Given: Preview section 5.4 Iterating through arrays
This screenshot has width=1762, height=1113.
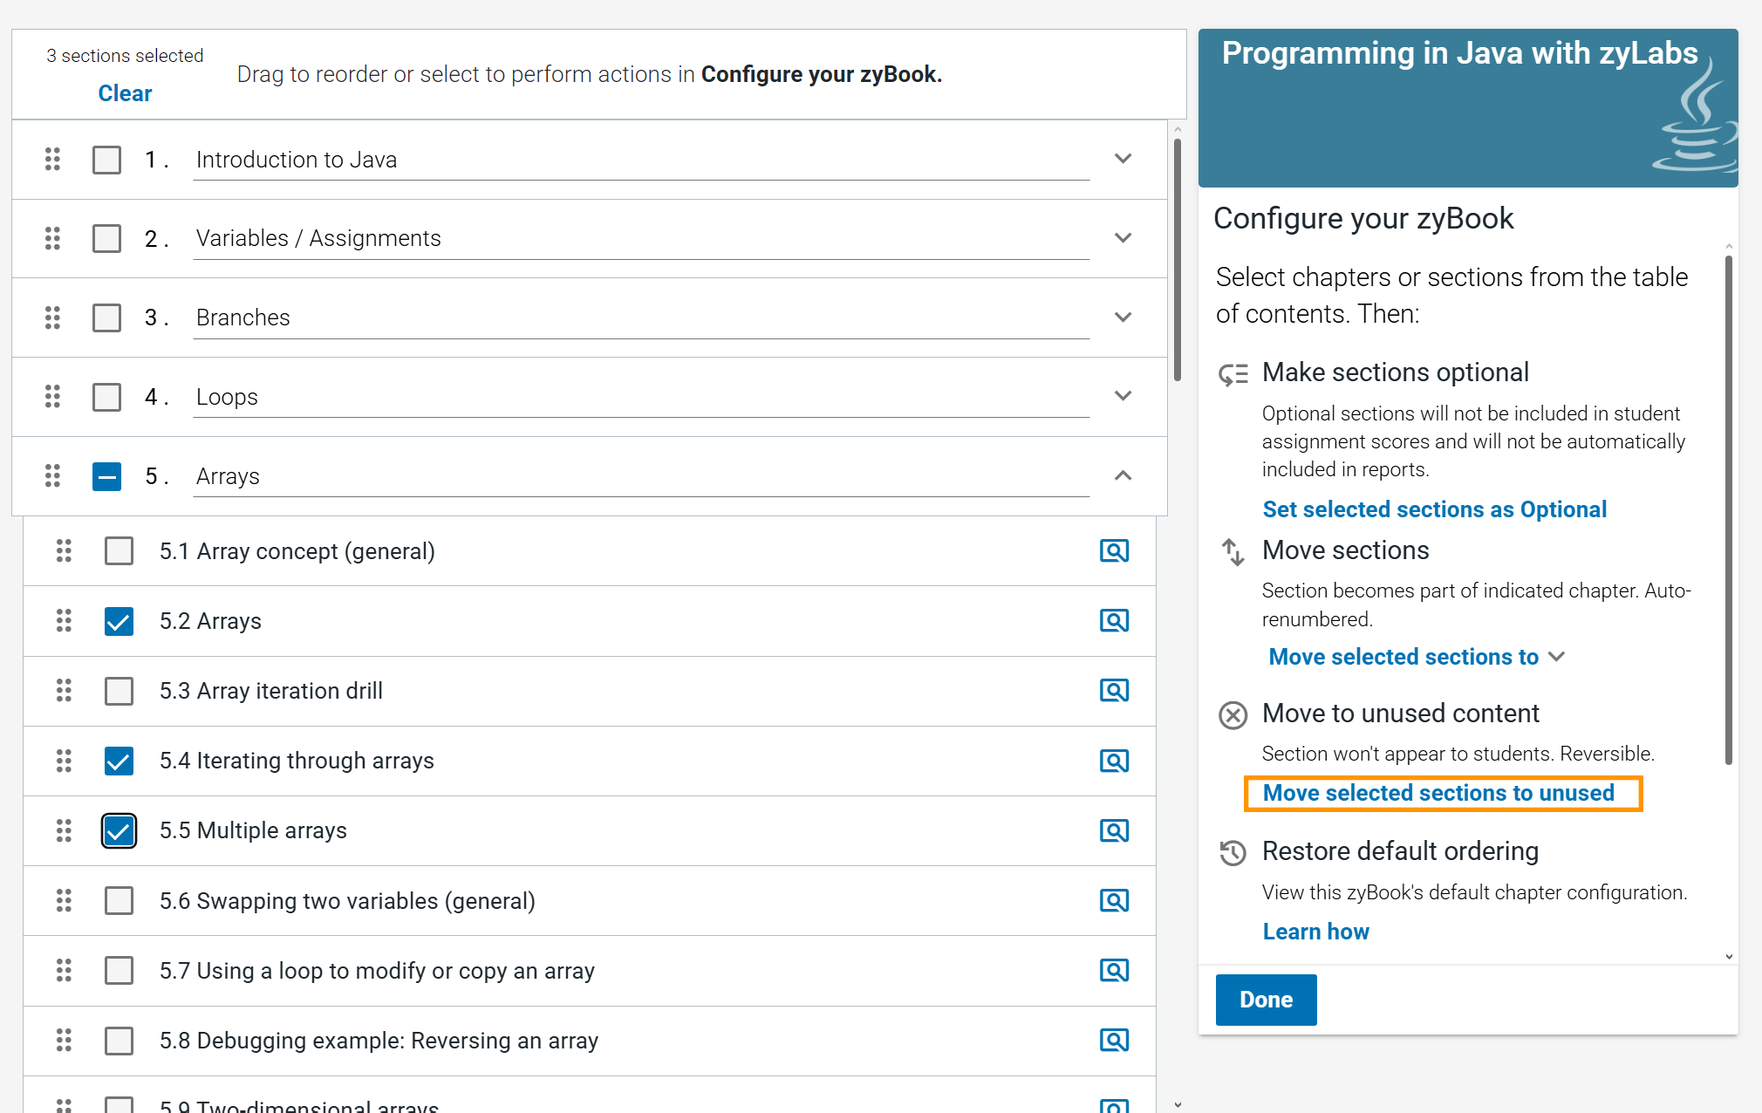Looking at the screenshot, I should (x=1114, y=761).
